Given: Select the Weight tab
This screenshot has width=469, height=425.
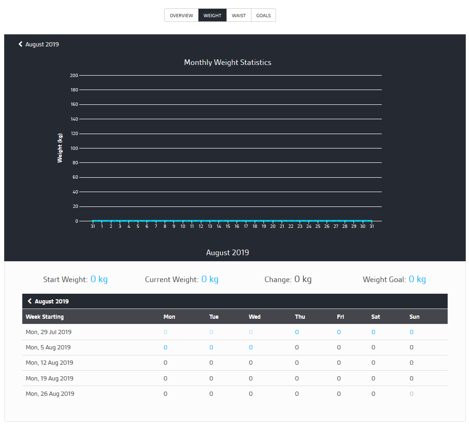Looking at the screenshot, I should pyautogui.click(x=212, y=15).
